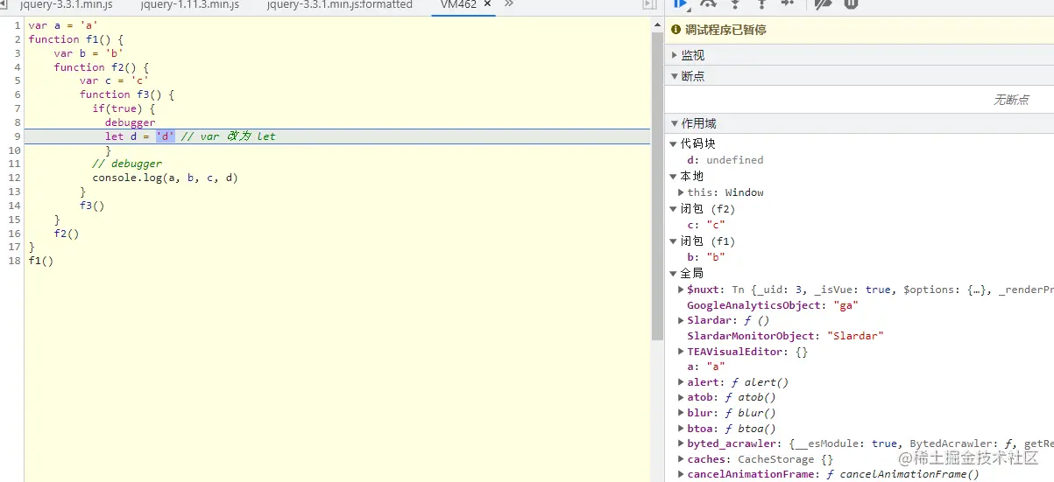Expand the btoa function entry
This screenshot has width=1054, height=482.
click(682, 429)
